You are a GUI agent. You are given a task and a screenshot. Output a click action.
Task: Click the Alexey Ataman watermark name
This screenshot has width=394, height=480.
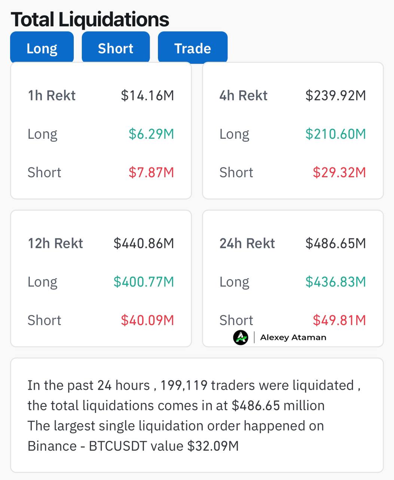[293, 337]
